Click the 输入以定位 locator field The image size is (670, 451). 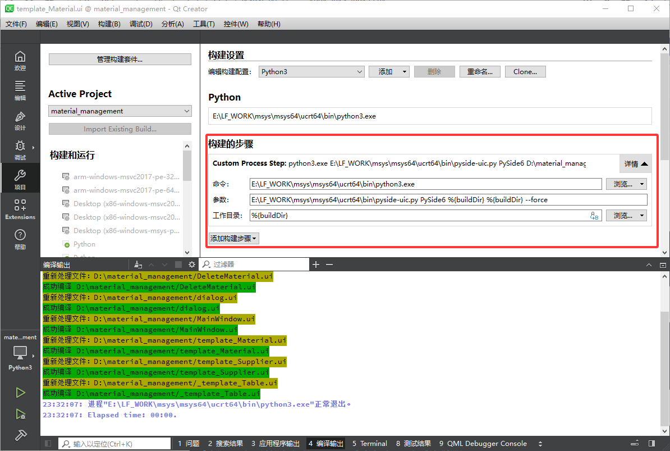[114, 444]
